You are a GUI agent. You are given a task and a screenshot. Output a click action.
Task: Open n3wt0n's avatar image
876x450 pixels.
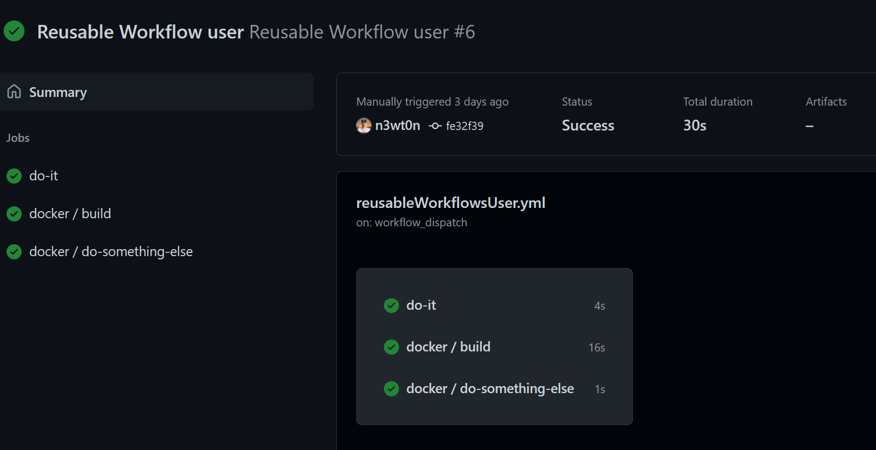tap(364, 126)
